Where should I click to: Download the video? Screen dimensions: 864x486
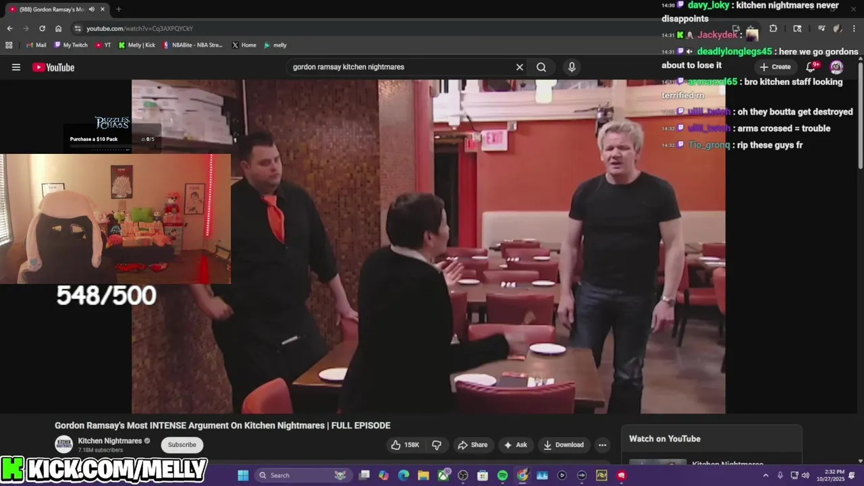563,445
